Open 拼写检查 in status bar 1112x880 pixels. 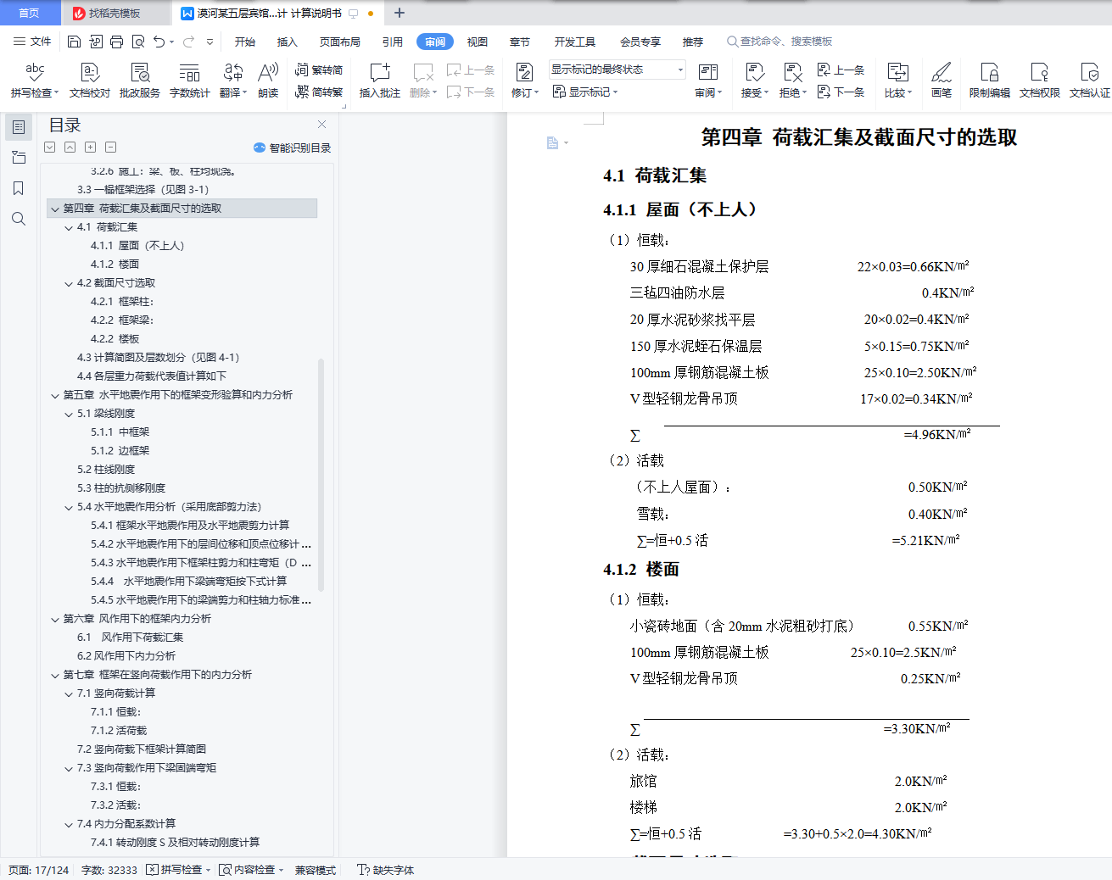point(178,870)
